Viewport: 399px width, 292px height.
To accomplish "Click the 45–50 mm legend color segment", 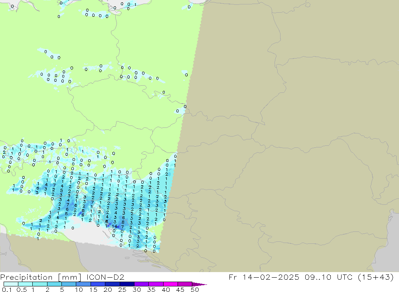I will pyautogui.click(x=185, y=284).
